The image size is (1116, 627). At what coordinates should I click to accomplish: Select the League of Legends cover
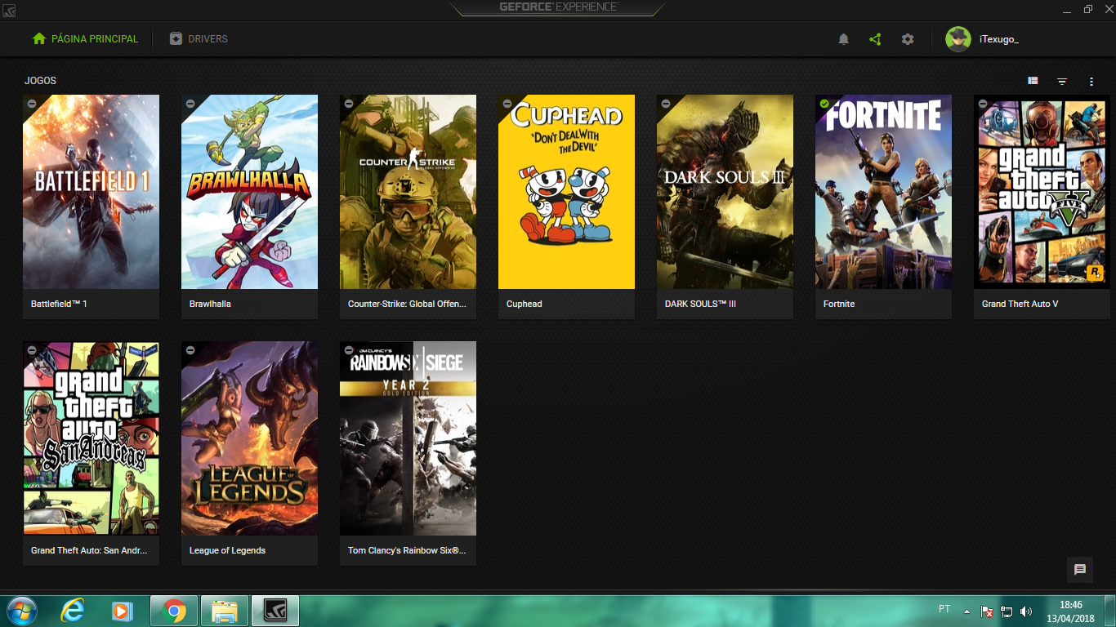pos(249,438)
